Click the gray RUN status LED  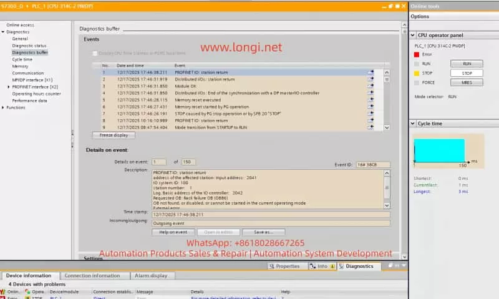[x=416, y=64]
